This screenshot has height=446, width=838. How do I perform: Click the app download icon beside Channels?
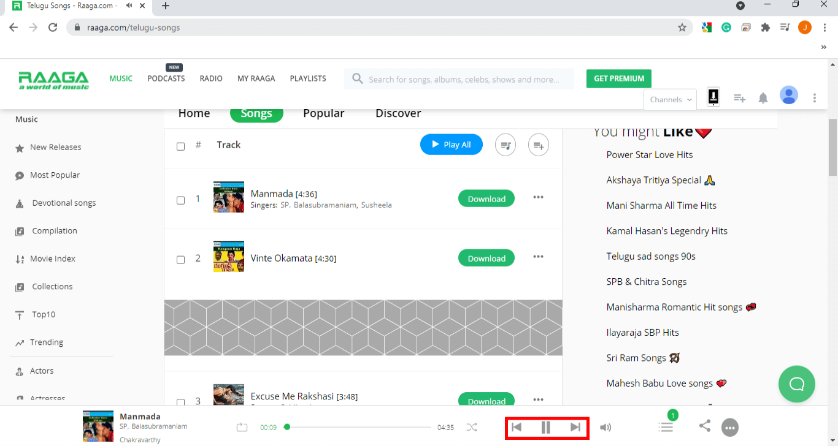[x=713, y=97]
